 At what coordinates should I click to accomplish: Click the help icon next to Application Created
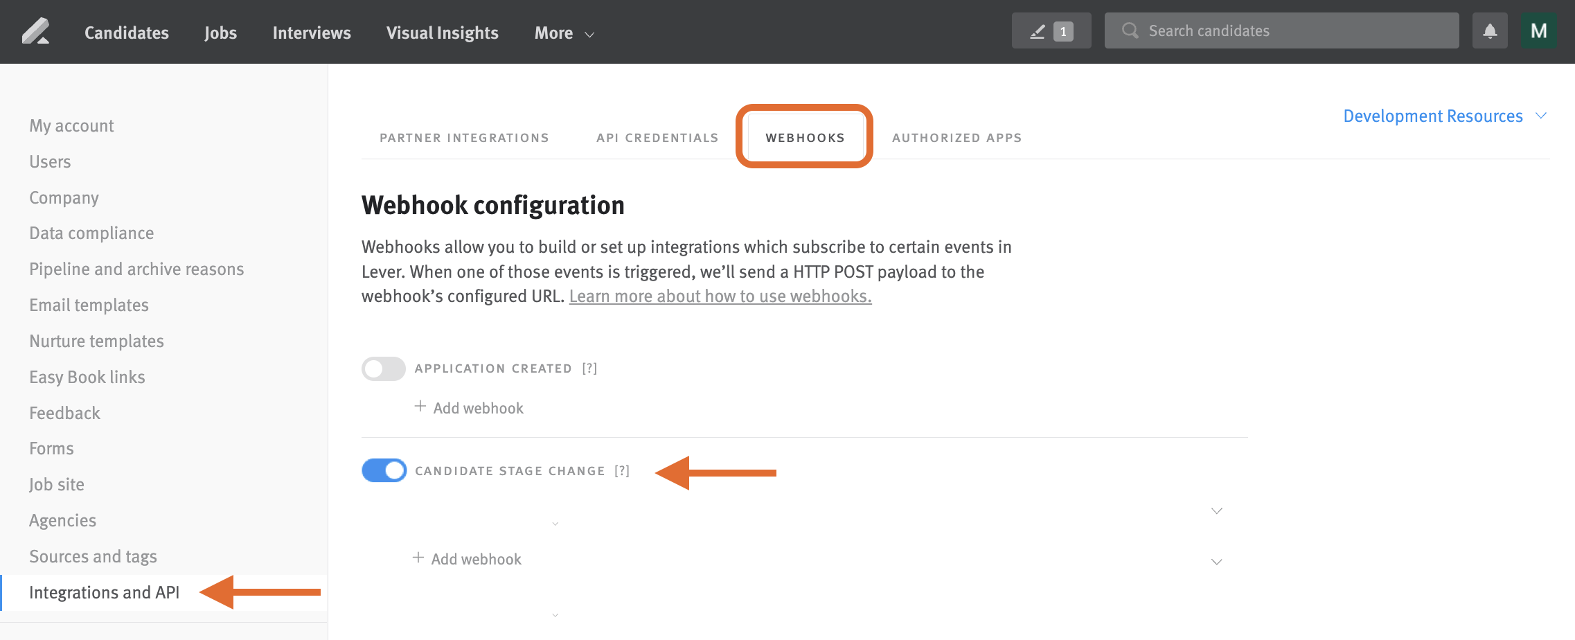pos(589,368)
